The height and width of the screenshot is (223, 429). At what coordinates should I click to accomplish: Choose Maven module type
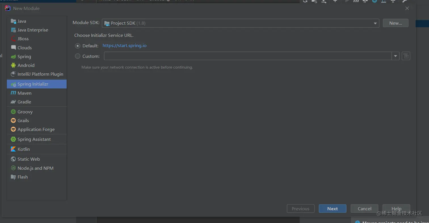(37, 93)
